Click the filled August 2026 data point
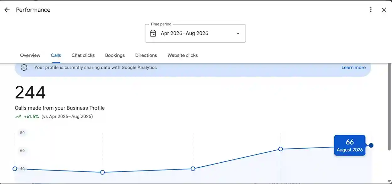This screenshot has height=184, width=392. [371, 145]
